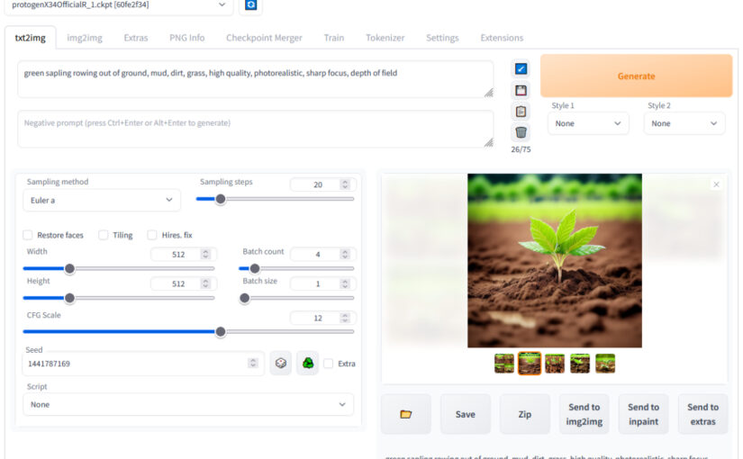Click the CFG Scale number field
This screenshot has width=743, height=459.
[322, 318]
